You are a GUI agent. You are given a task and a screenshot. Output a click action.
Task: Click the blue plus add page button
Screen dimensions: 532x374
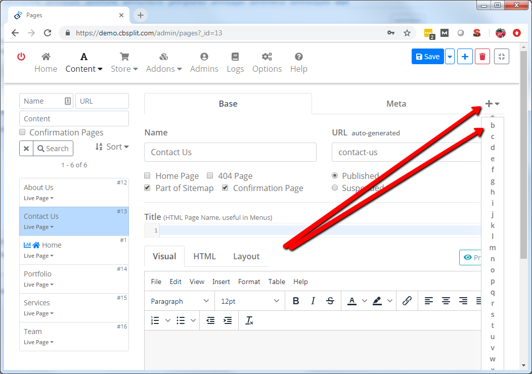coord(465,57)
